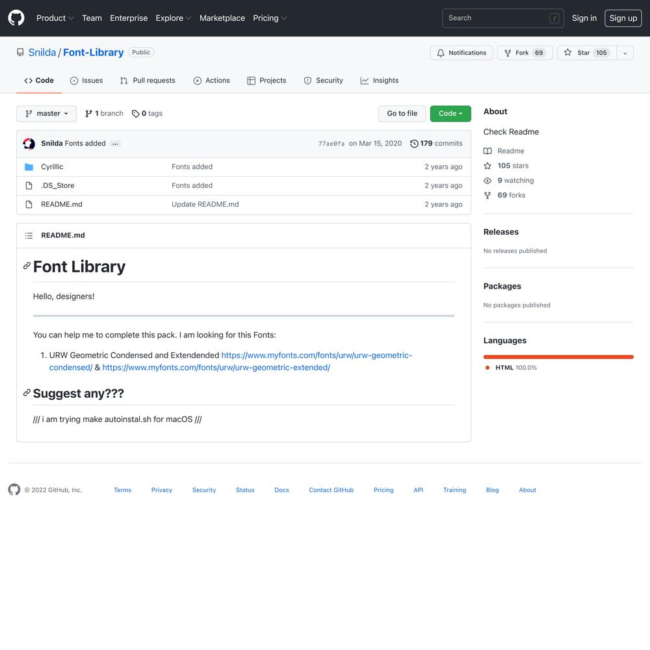Click Team in the top navigation

tap(92, 18)
